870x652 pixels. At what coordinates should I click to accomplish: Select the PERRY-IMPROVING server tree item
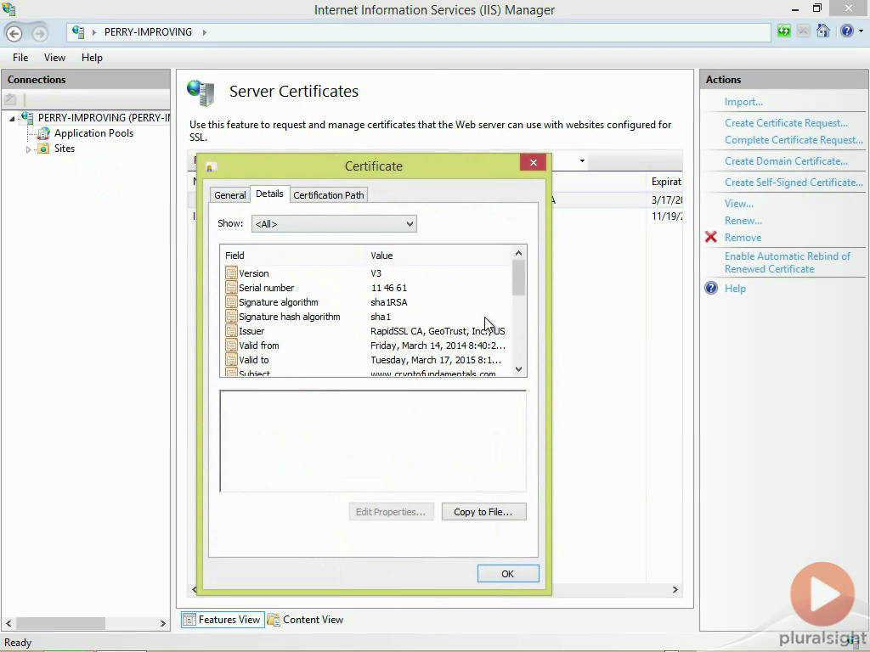click(x=104, y=117)
